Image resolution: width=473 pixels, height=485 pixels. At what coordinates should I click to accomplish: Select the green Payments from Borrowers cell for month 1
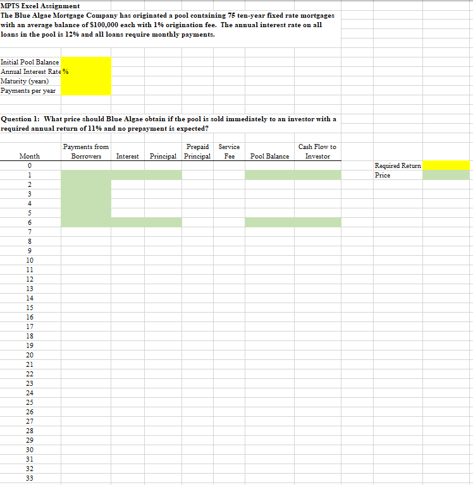86,175
